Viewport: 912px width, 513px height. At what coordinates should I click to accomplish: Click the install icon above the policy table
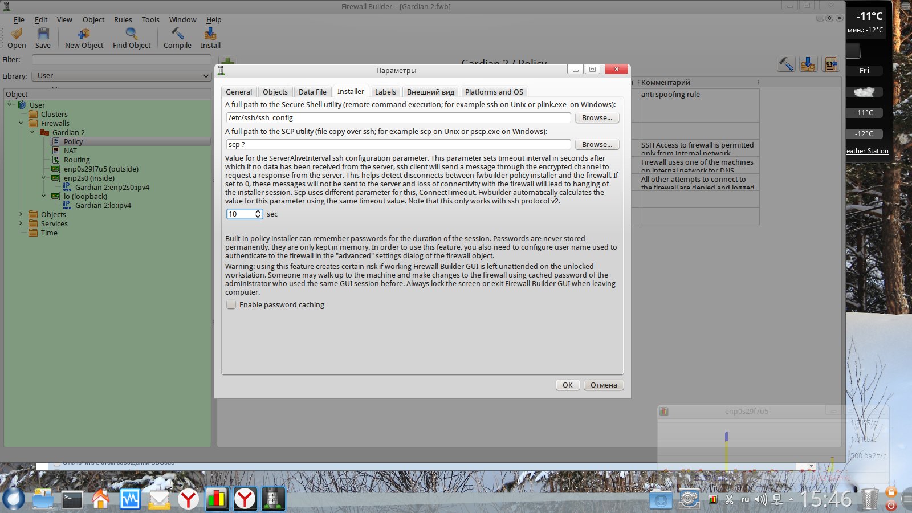808,64
